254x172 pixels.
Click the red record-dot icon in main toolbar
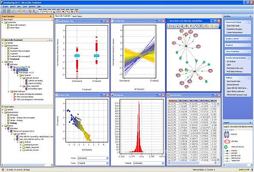[x=63, y=11]
